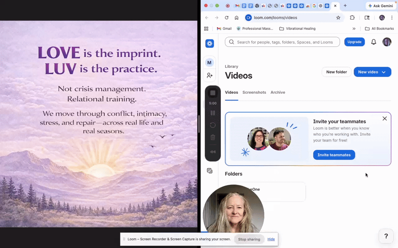Open a new browser tab
The height and width of the screenshot is (248, 398).
345,5
